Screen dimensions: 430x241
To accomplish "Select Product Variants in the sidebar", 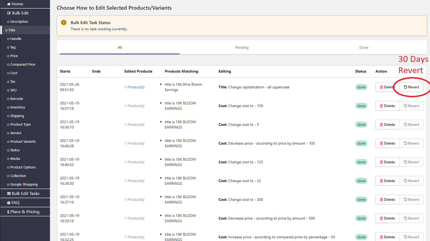I will pyautogui.click(x=25, y=142).
